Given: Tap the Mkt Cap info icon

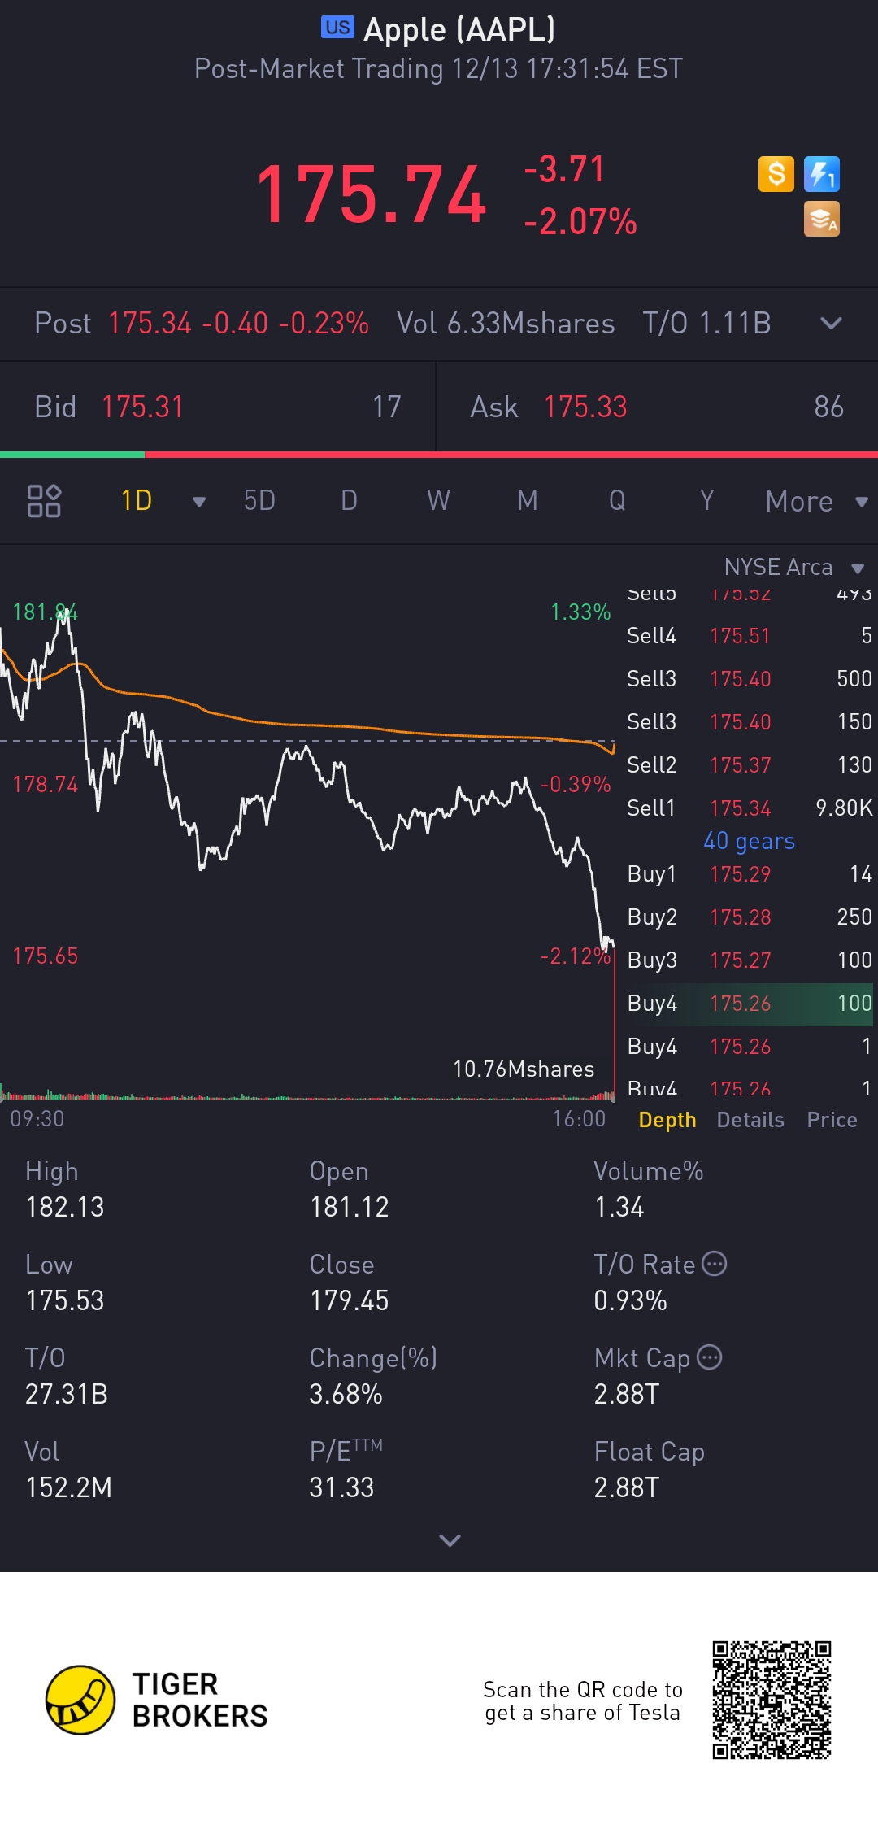Looking at the screenshot, I should tap(710, 1357).
